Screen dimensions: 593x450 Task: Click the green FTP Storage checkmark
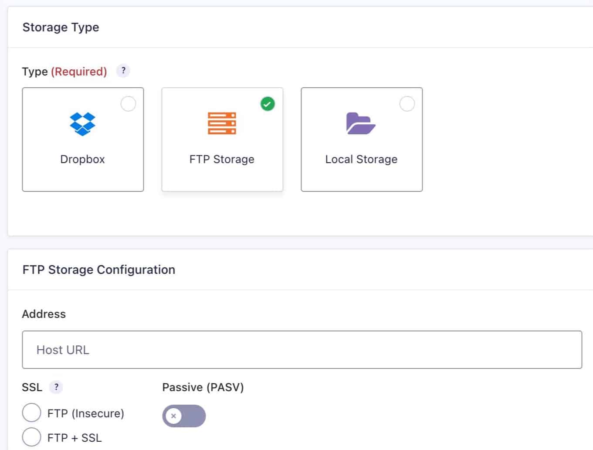pyautogui.click(x=268, y=104)
